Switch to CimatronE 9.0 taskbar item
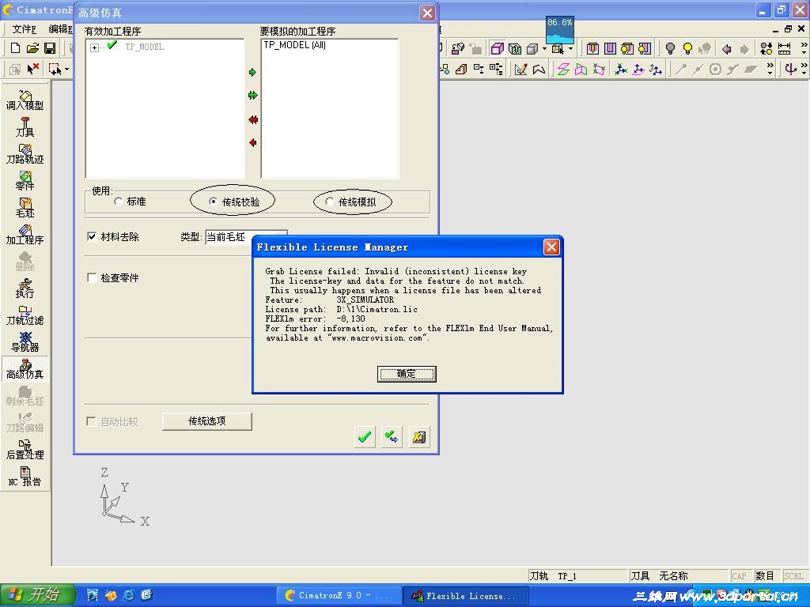Screen dimensions: 810x607 (339, 596)
